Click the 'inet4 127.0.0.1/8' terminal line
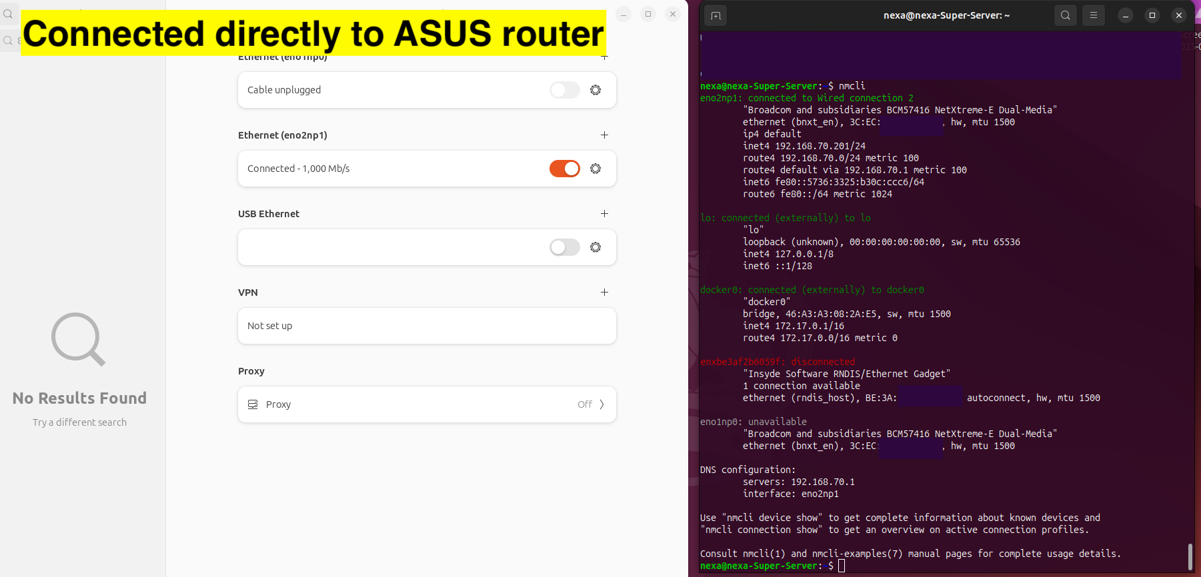 click(788, 254)
